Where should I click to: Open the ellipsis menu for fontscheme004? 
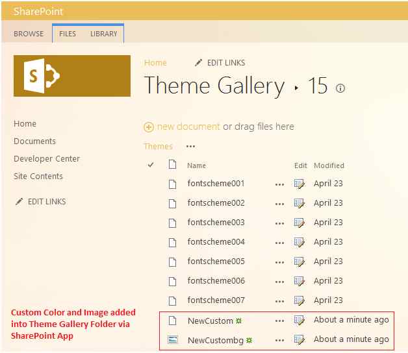tap(280, 243)
